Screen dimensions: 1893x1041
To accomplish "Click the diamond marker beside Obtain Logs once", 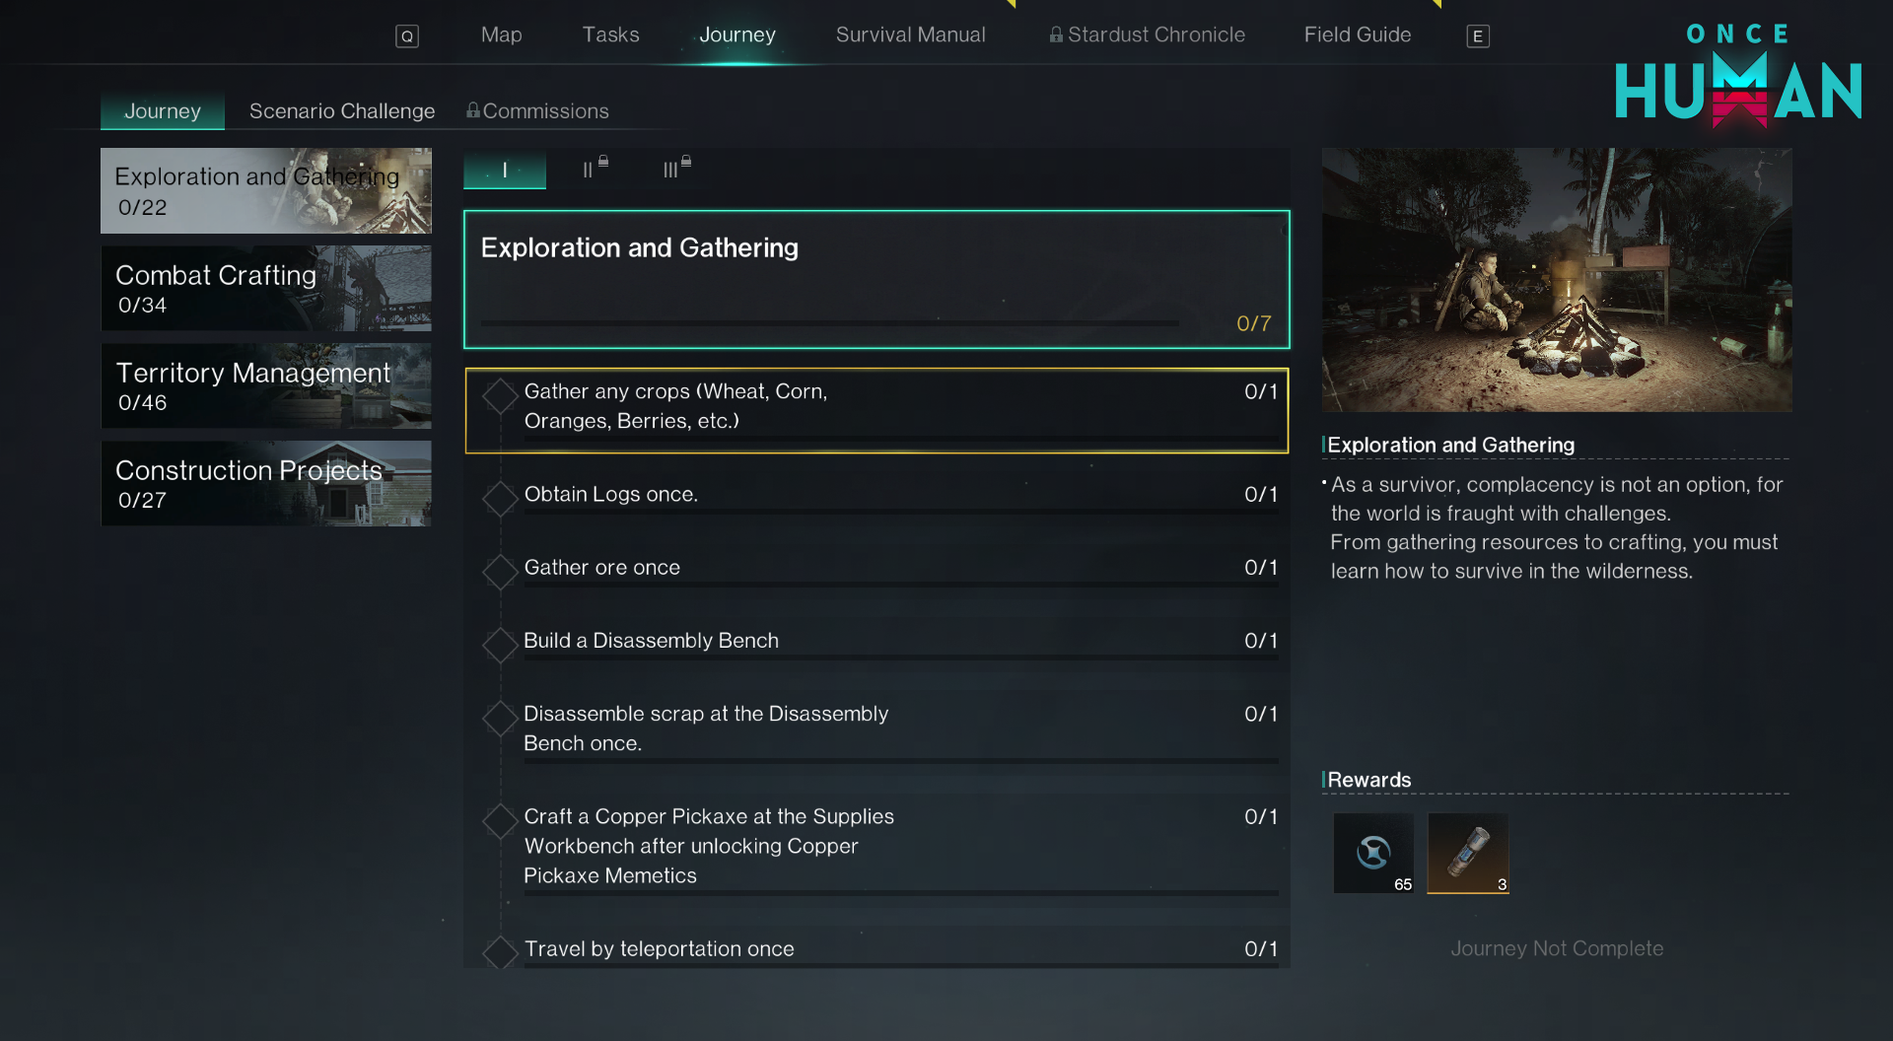I will 500,499.
